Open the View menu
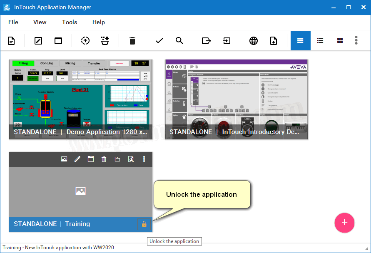This screenshot has height=253, width=371. (x=40, y=22)
